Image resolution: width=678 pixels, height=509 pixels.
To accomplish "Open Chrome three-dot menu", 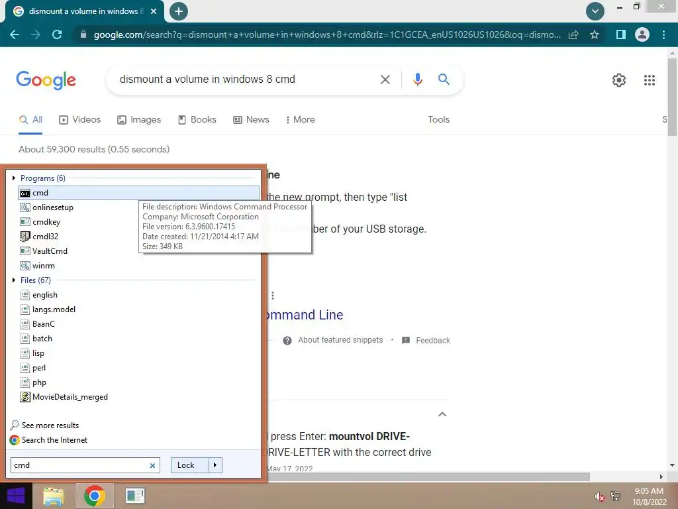I will pos(663,34).
